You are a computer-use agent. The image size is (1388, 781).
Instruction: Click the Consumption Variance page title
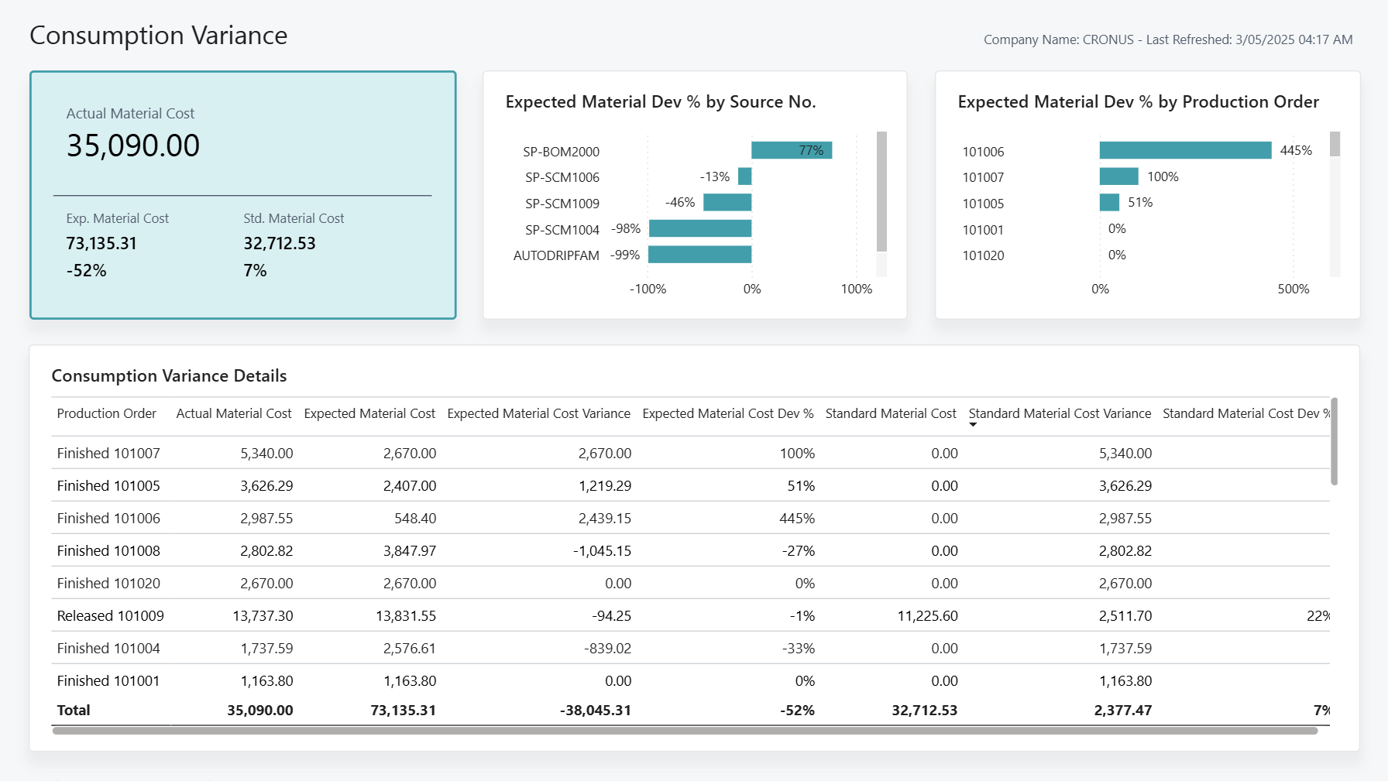point(157,35)
